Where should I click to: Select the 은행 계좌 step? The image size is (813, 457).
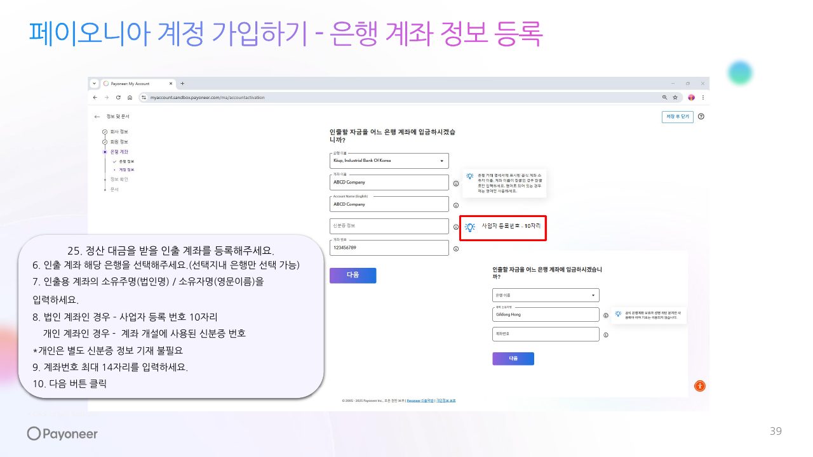pos(119,152)
